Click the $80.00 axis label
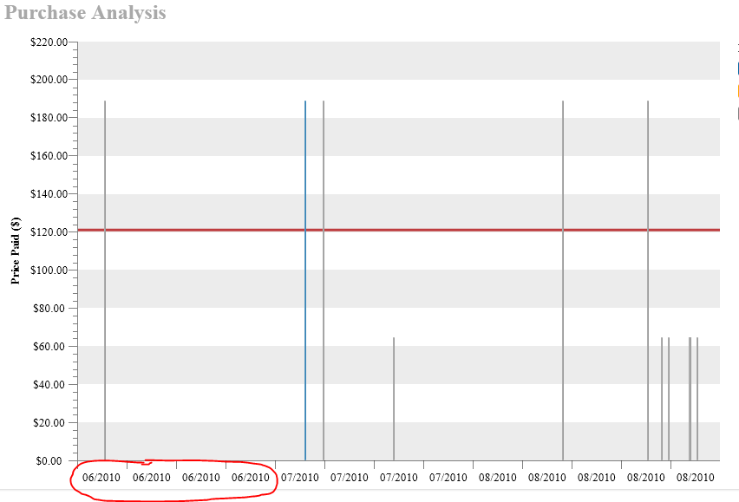This screenshot has height=502, width=739. [x=50, y=309]
